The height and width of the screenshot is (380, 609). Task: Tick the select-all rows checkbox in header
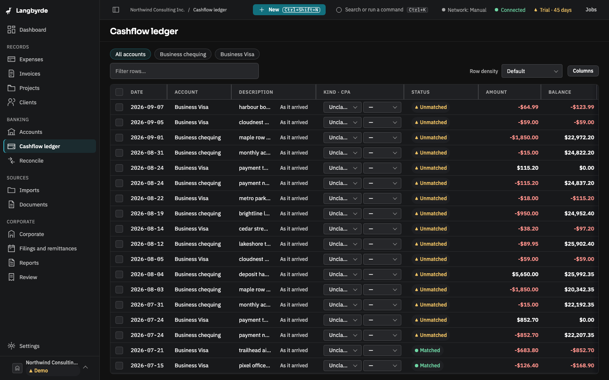pyautogui.click(x=119, y=92)
